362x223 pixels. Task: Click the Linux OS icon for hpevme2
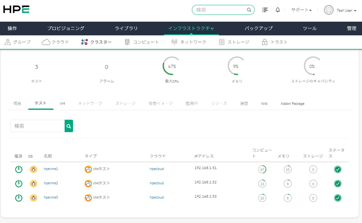point(33,184)
